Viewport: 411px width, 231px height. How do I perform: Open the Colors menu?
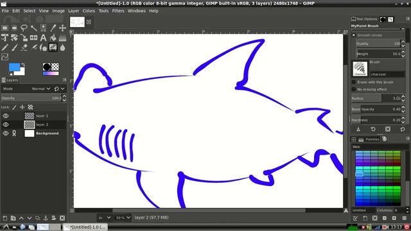coord(89,11)
